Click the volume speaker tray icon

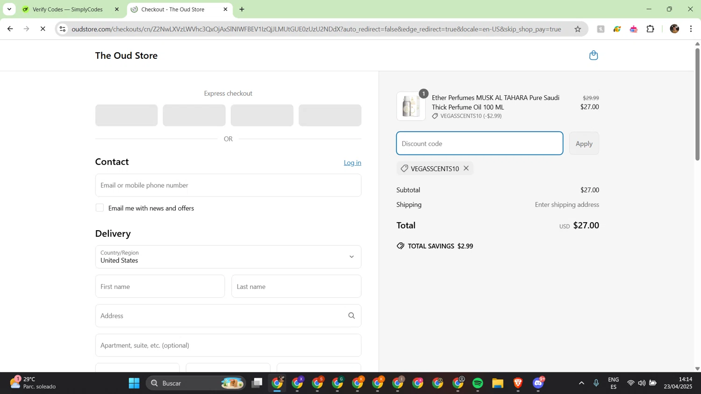point(642,383)
